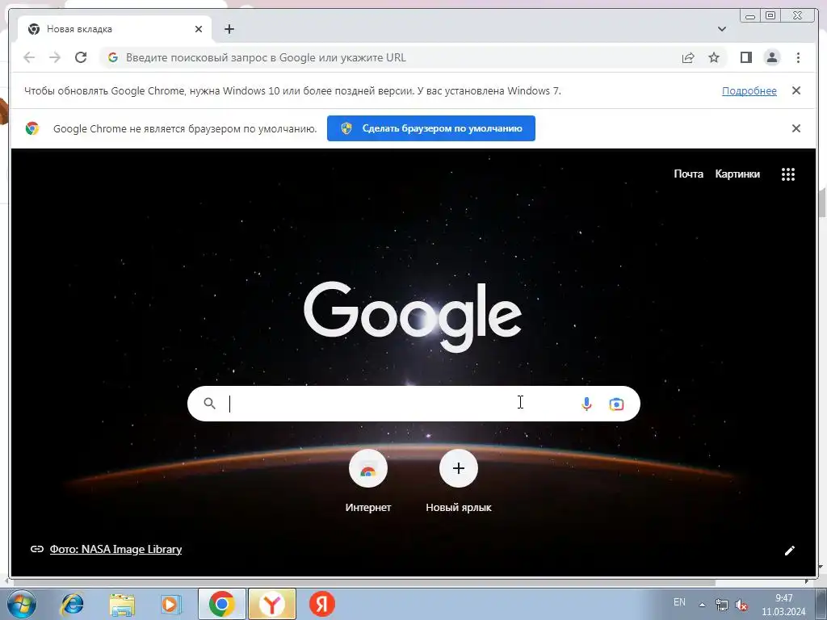Image resolution: width=827 pixels, height=620 pixels.
Task: Open "Фото: NASA Image Library" link
Action: pos(115,549)
